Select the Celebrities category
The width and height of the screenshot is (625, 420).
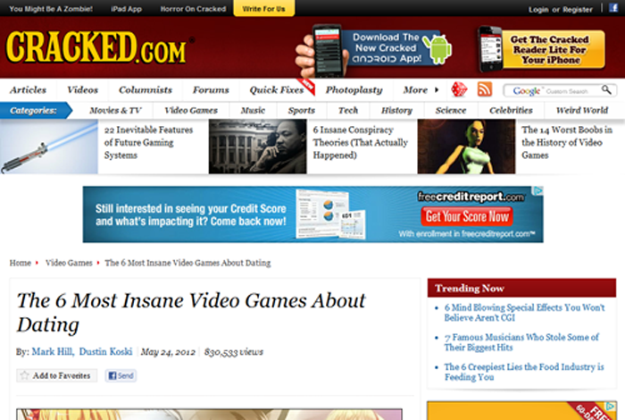(x=511, y=110)
